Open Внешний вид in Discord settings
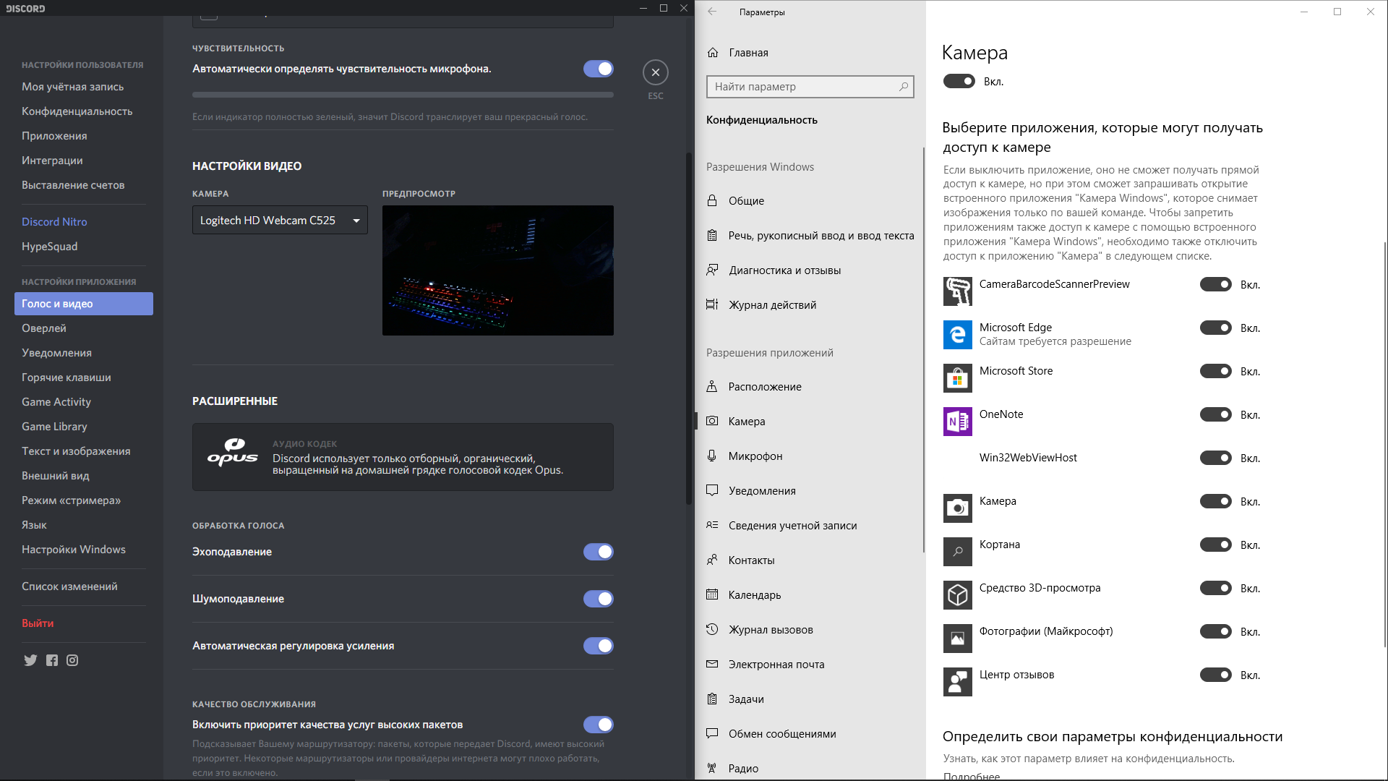This screenshot has width=1388, height=781. click(84, 476)
